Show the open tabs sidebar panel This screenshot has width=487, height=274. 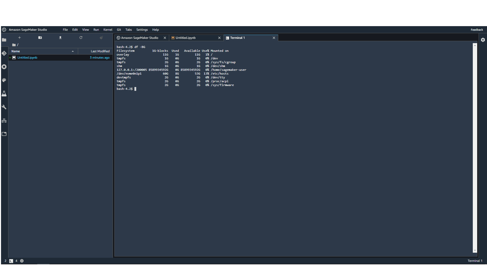coord(4,134)
